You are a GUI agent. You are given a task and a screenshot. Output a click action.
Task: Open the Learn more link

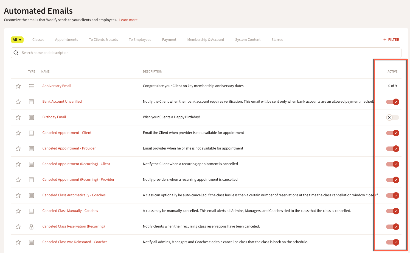(x=128, y=20)
